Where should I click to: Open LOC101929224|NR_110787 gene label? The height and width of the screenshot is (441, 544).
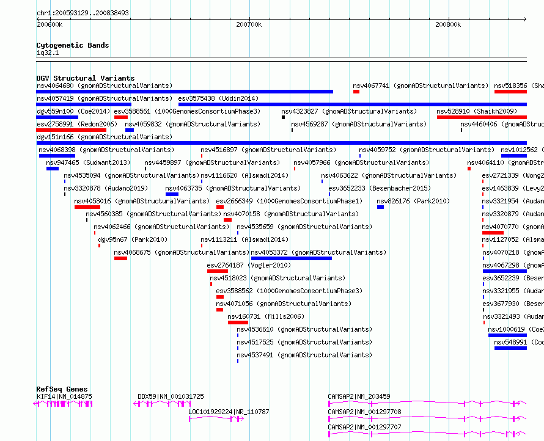(229, 412)
